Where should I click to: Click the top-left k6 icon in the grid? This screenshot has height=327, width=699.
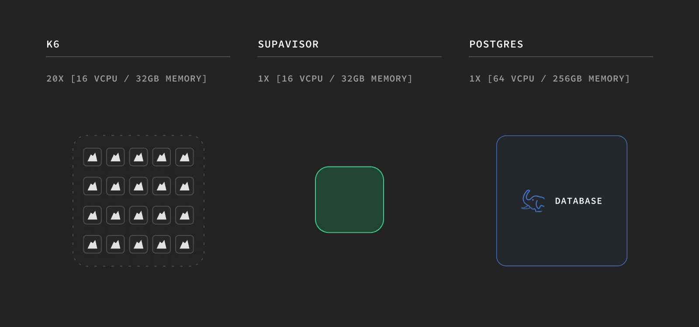[x=93, y=157]
